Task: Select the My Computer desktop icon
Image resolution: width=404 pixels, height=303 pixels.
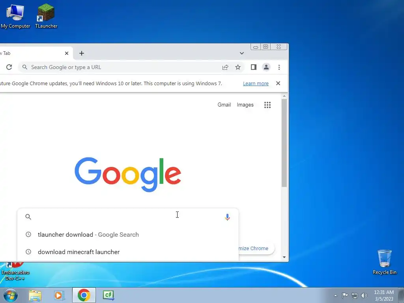Action: 15,16
